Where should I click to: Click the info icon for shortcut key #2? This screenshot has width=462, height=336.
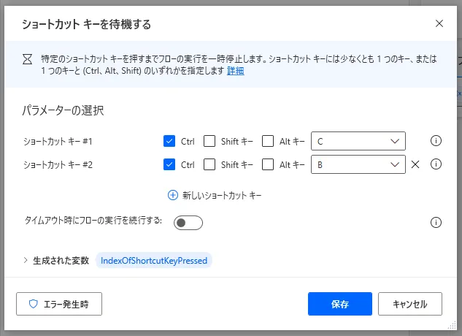[x=436, y=164]
